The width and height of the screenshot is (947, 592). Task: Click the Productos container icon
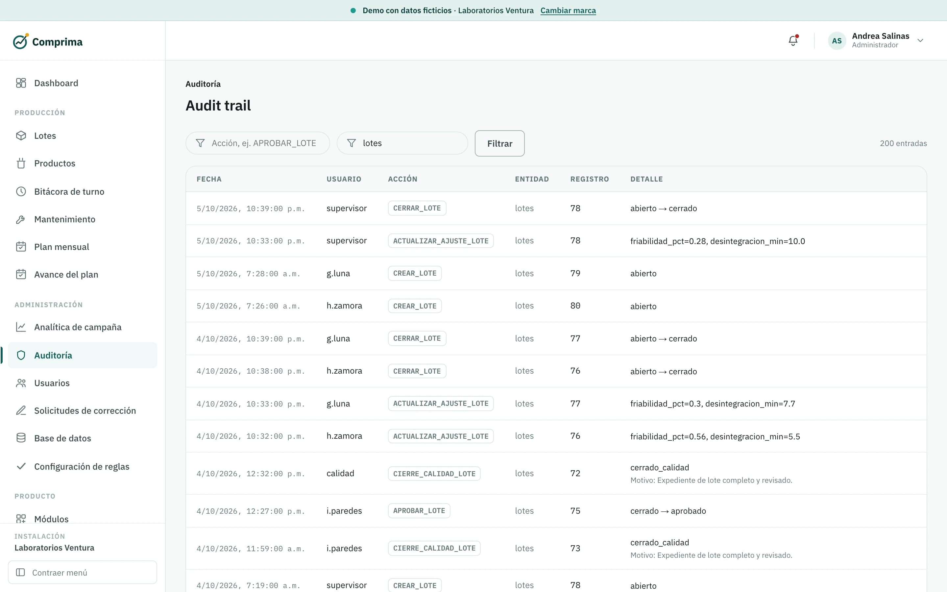pos(21,163)
